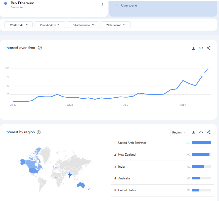Select New Zealand in region list
This screenshot has height=201, width=219.
tap(163, 155)
